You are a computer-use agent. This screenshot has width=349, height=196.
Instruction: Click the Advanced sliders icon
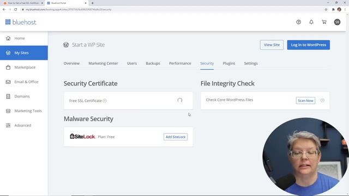[x=8, y=125]
